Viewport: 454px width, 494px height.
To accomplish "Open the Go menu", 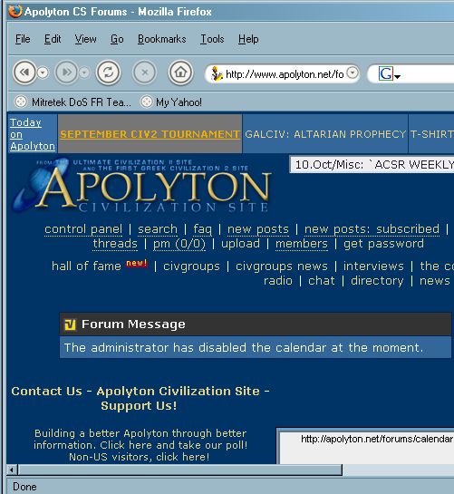I will coord(117,39).
